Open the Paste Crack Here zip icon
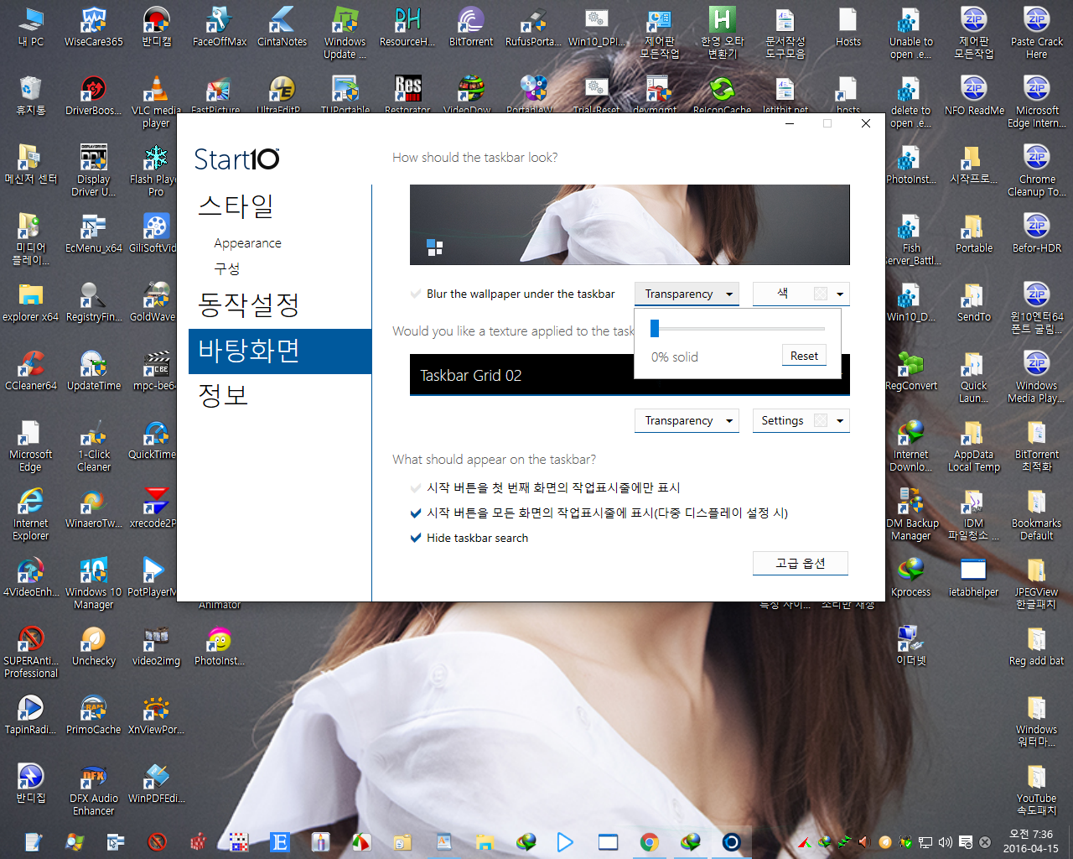This screenshot has height=859, width=1073. point(1037,34)
